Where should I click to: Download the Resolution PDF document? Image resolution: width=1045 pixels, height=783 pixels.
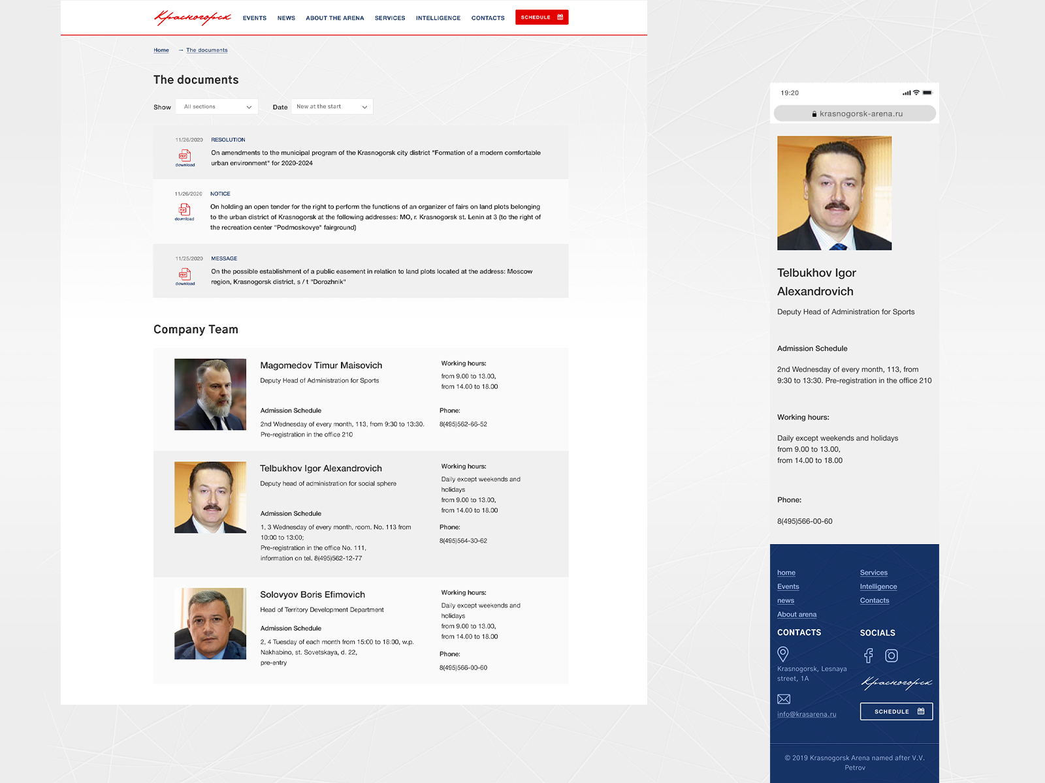[185, 158]
